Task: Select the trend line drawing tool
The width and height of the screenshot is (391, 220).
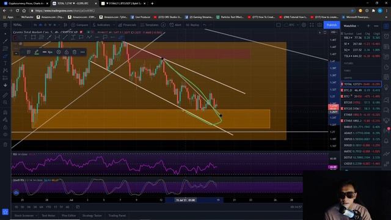Action: (5, 41)
